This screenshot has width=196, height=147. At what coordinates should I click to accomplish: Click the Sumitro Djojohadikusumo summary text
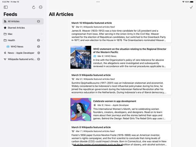coord(119,88)
